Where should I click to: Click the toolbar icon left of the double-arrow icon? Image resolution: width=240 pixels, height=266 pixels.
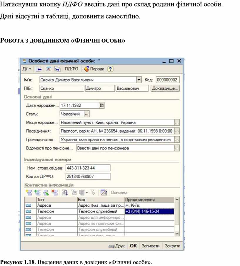[49, 69]
